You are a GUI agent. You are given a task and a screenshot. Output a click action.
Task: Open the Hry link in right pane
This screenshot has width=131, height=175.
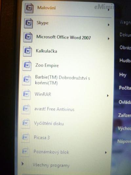[x=123, y=75]
